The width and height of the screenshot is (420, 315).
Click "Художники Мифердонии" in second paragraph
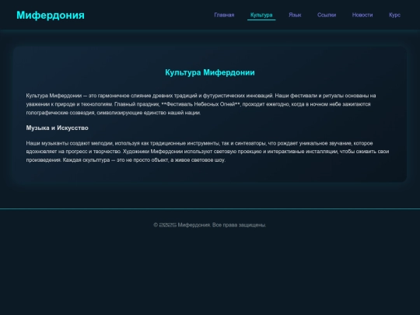(x=167, y=152)
